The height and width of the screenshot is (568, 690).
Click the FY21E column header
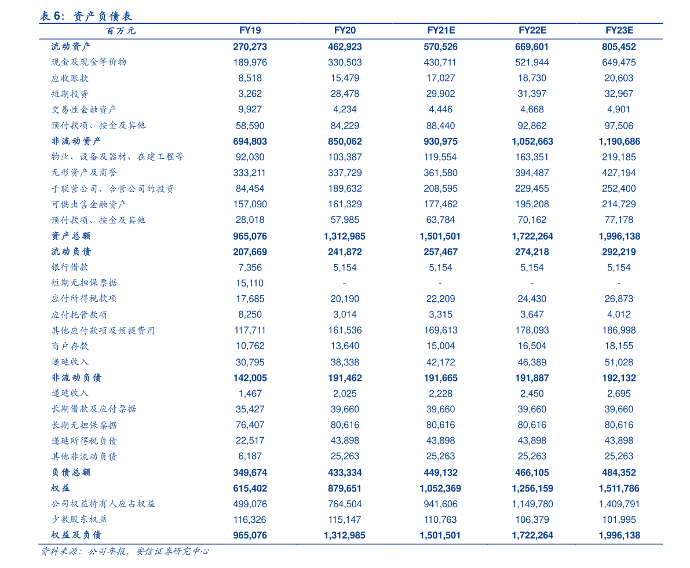[x=440, y=31]
